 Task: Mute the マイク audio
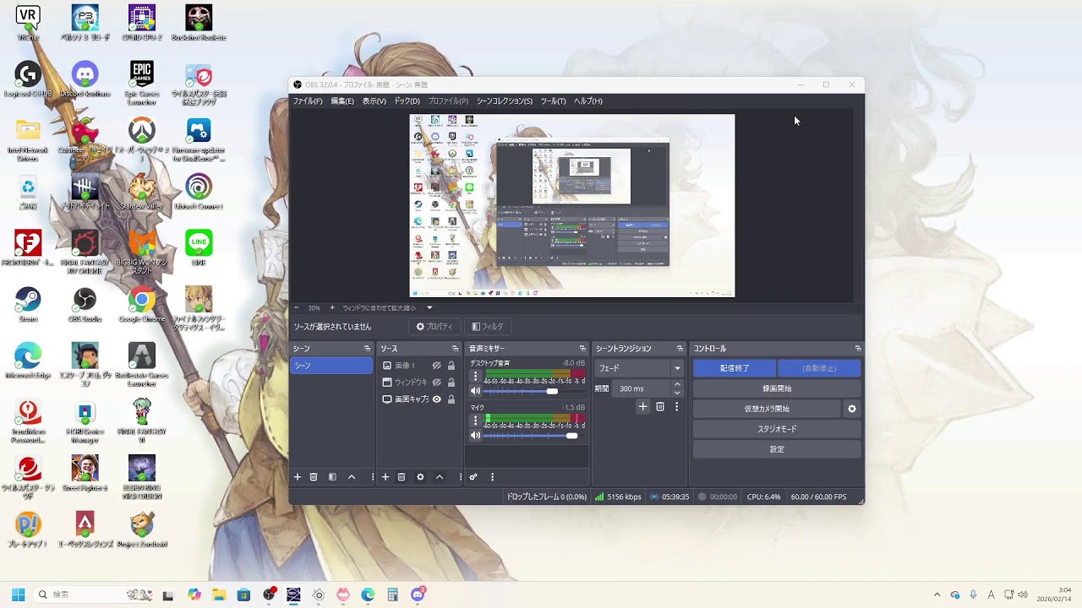(x=475, y=436)
